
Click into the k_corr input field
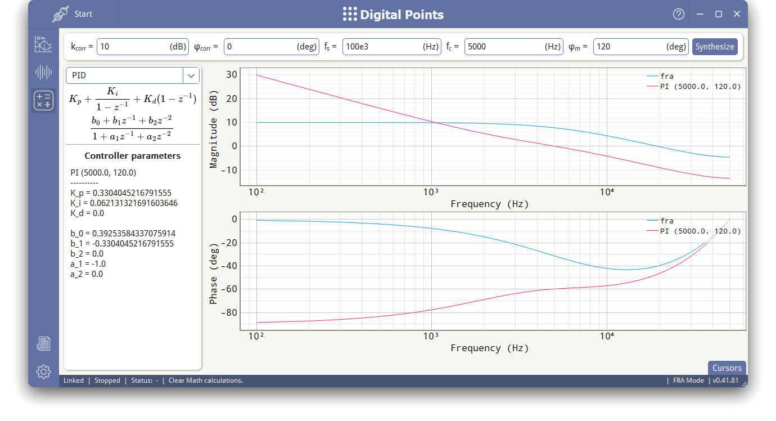143,47
